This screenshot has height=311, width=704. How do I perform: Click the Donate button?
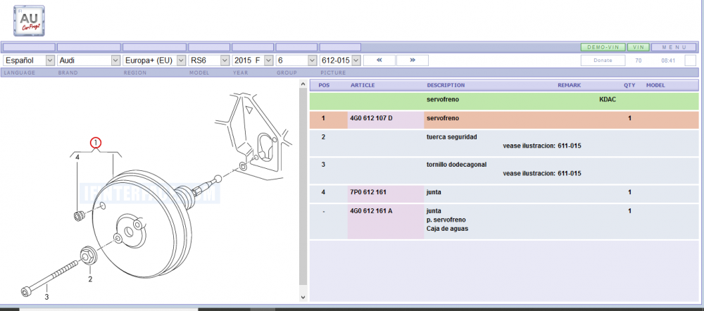coord(603,60)
